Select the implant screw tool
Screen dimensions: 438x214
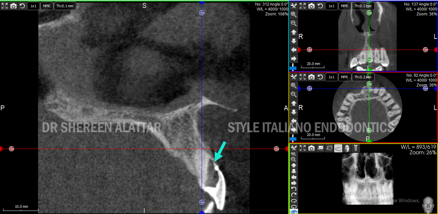[x=356, y=148]
